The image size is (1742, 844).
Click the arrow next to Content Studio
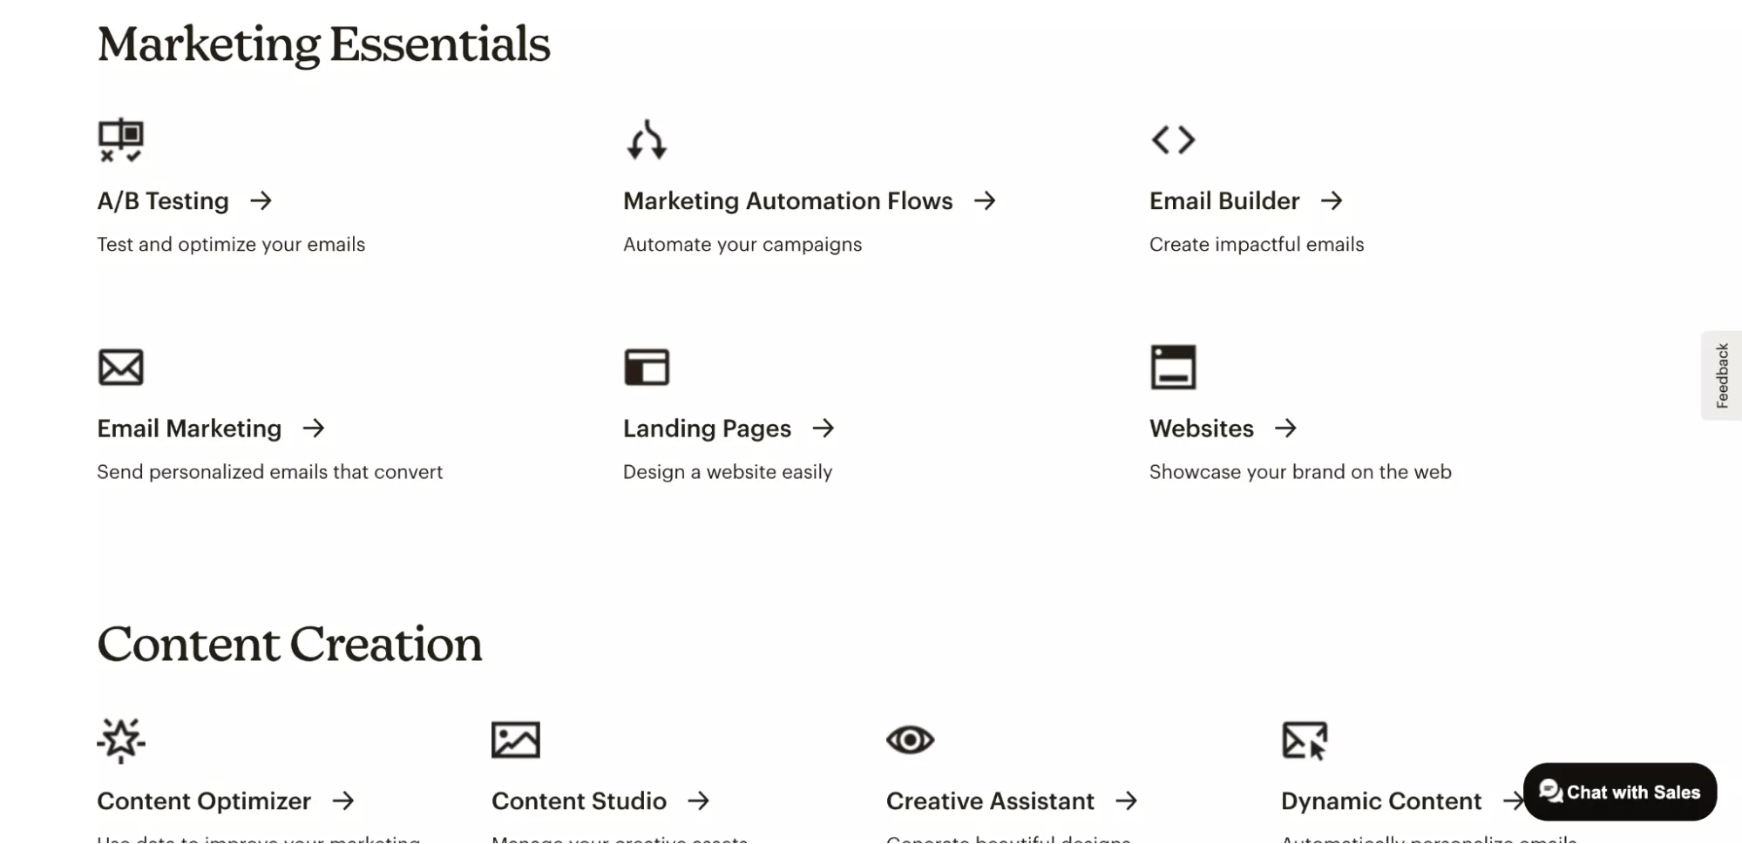pos(698,800)
